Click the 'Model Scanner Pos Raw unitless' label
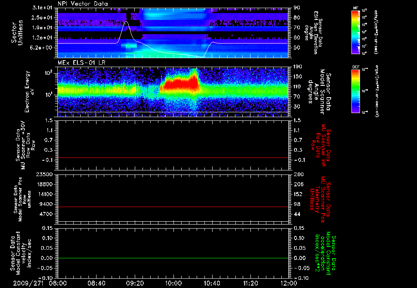Viewport: 417px width, 288px height. 22,199
